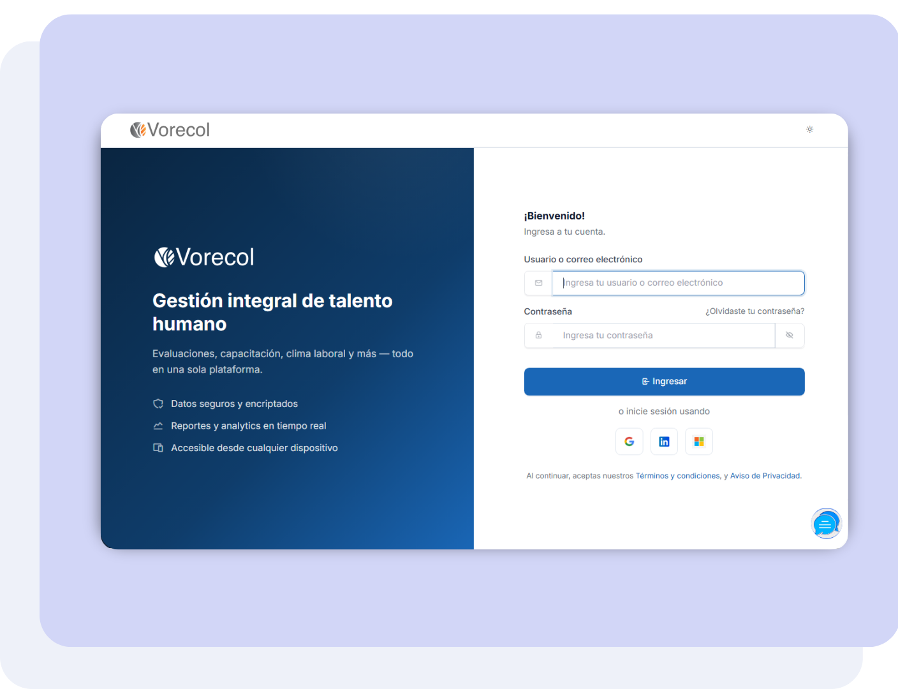Sign in with LinkedIn icon
Screen dimensions: 898x689
(664, 441)
